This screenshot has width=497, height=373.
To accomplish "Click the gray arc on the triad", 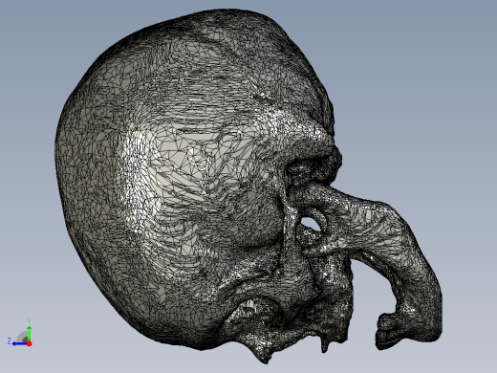I will (22, 337).
